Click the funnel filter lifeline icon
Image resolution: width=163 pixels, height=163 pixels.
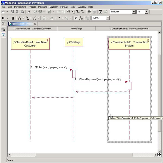(x=73, y=12)
